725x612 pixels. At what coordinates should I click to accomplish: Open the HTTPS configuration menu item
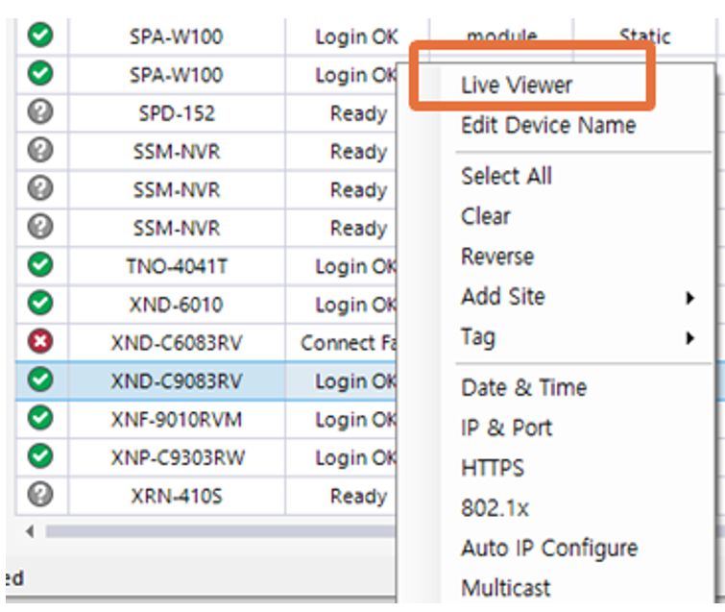tap(493, 469)
